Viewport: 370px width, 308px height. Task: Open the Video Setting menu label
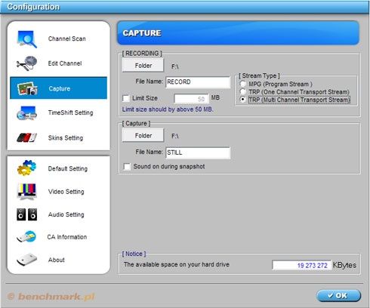pos(66,192)
